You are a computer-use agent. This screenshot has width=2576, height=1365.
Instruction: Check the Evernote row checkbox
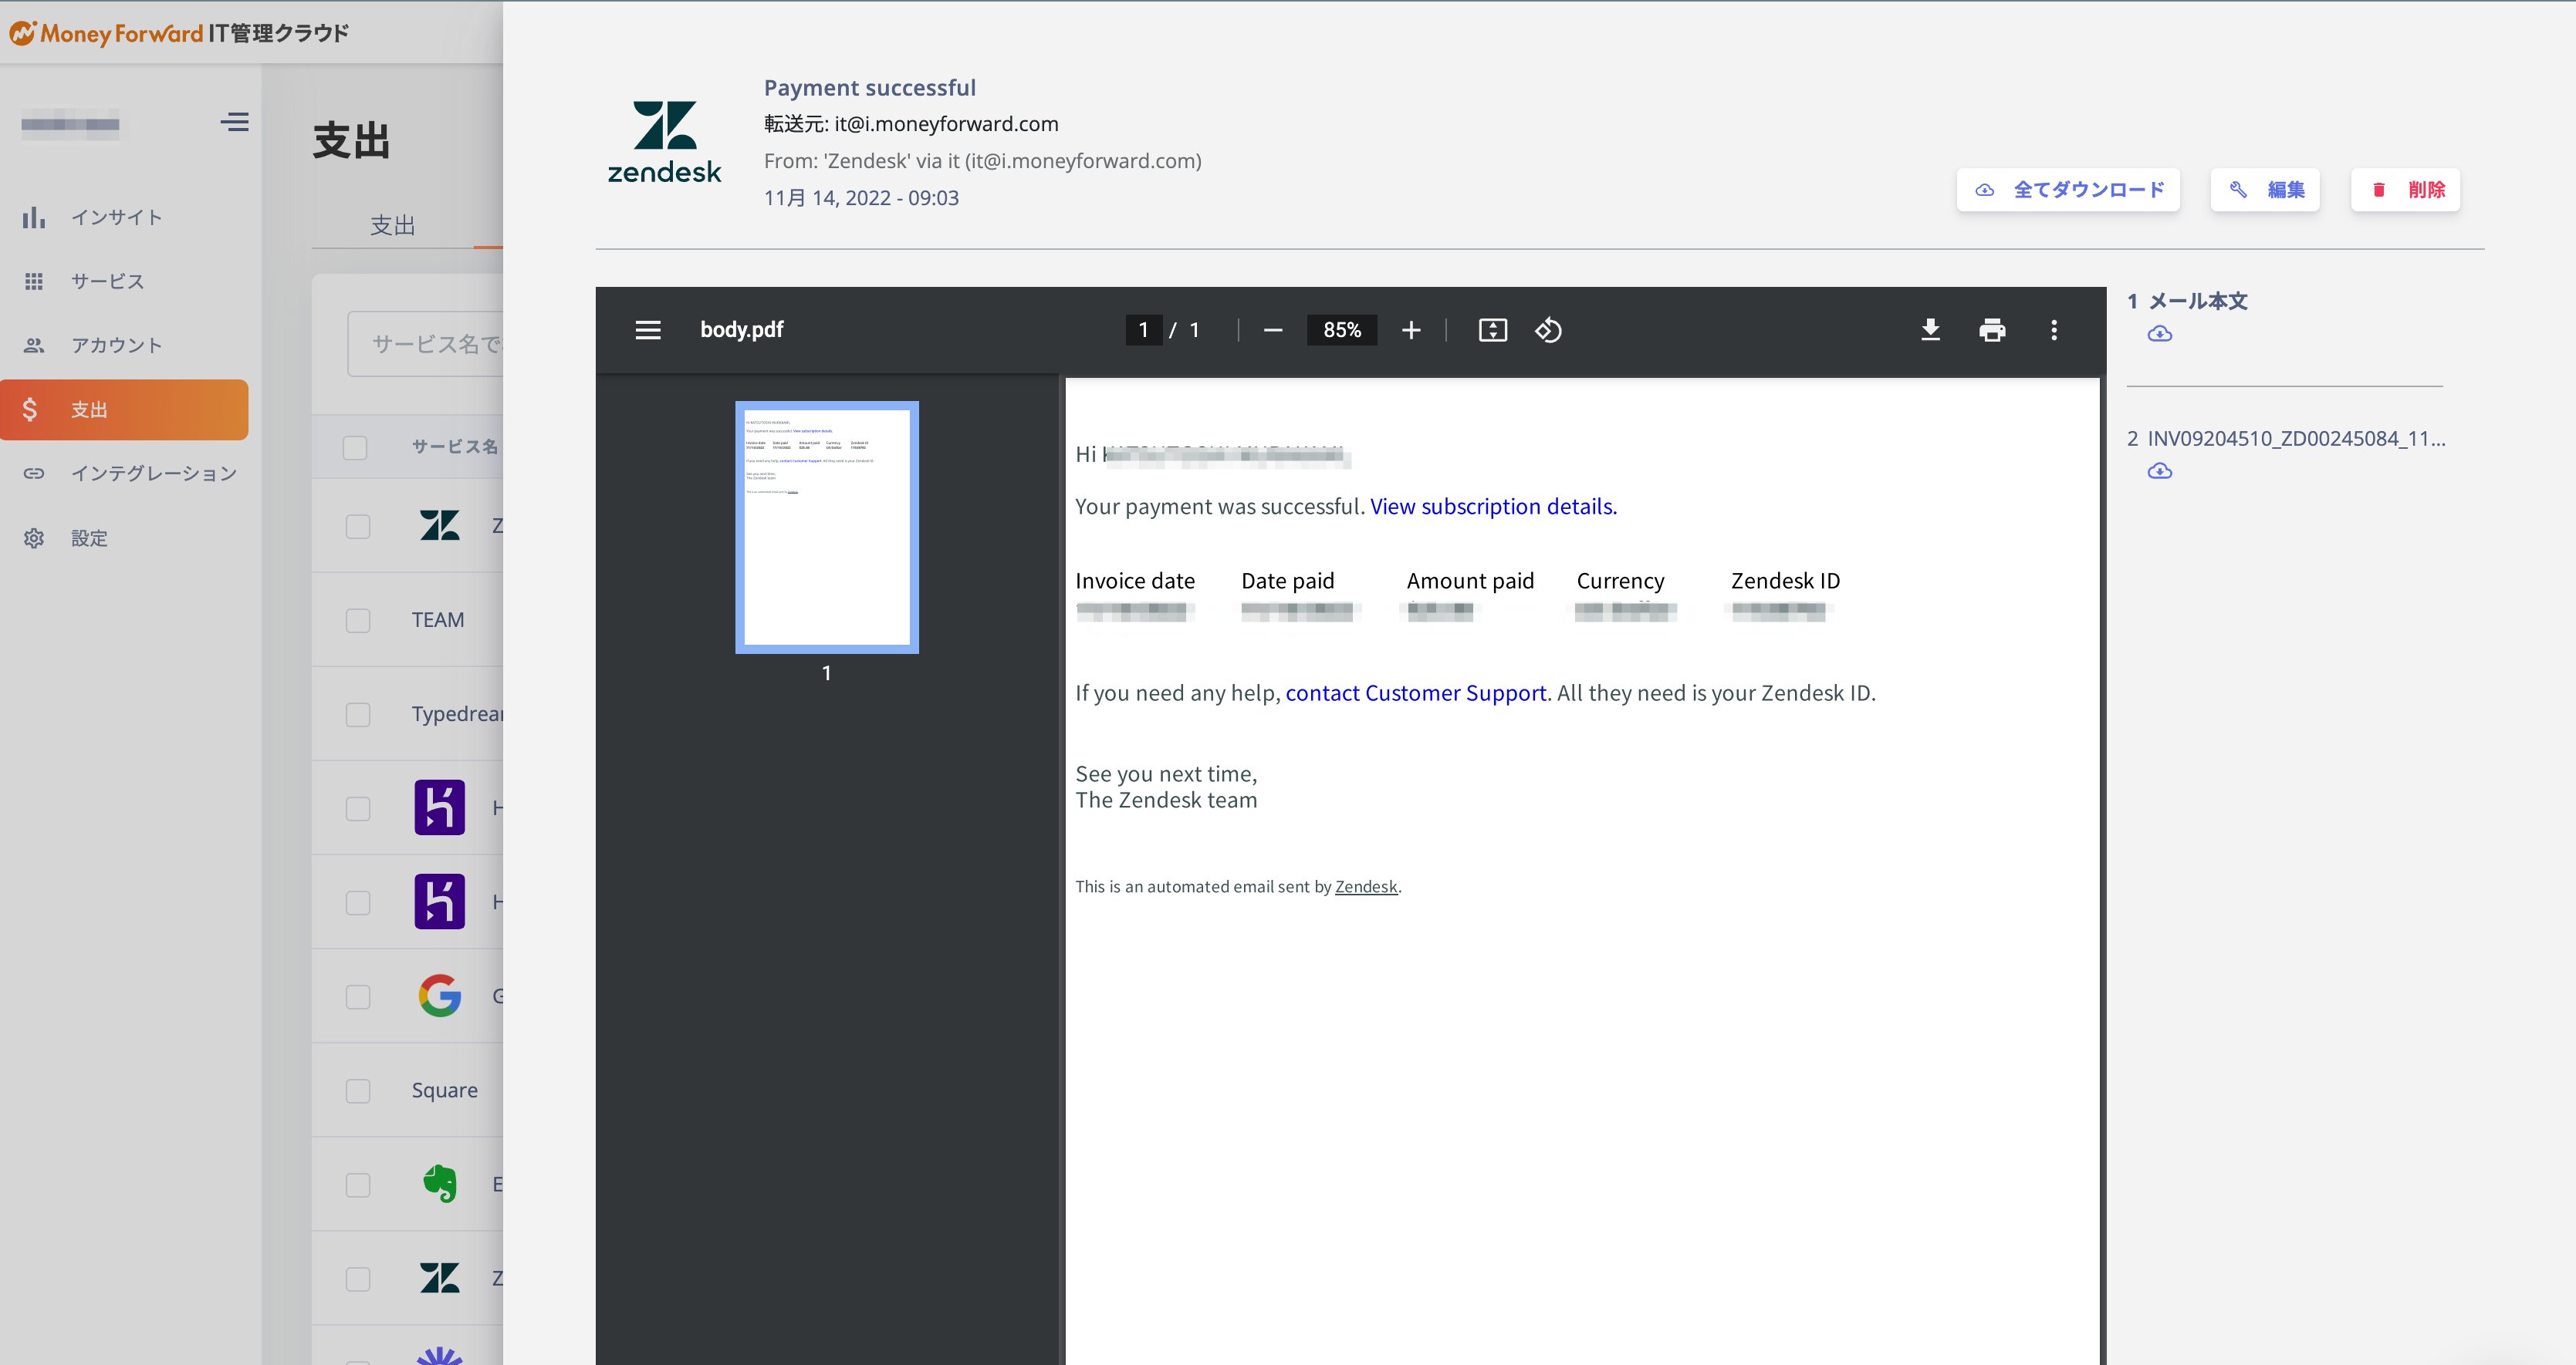(358, 1184)
